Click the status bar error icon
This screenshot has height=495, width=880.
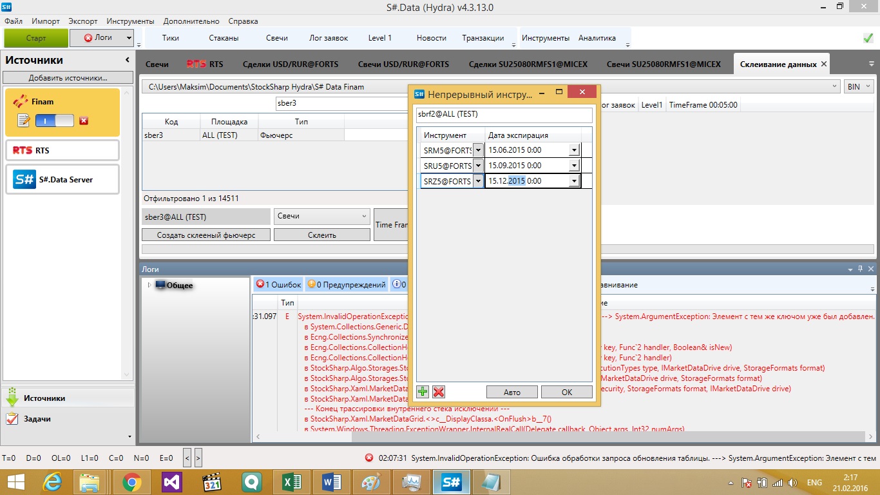(368, 458)
